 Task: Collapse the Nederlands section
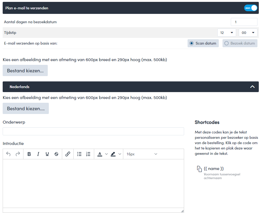[x=252, y=87]
